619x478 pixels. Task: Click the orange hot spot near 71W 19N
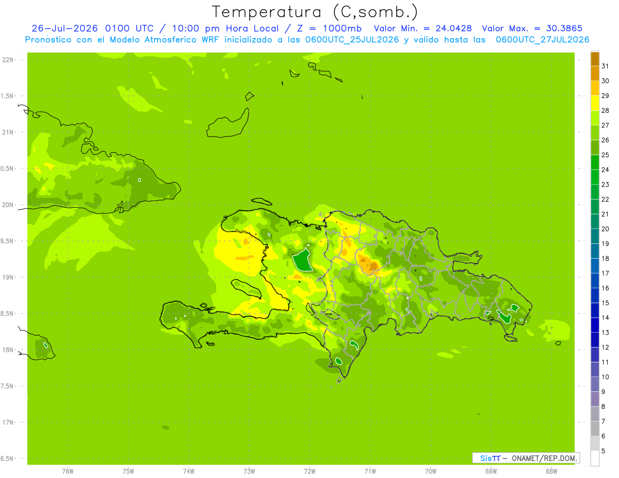[369, 264]
